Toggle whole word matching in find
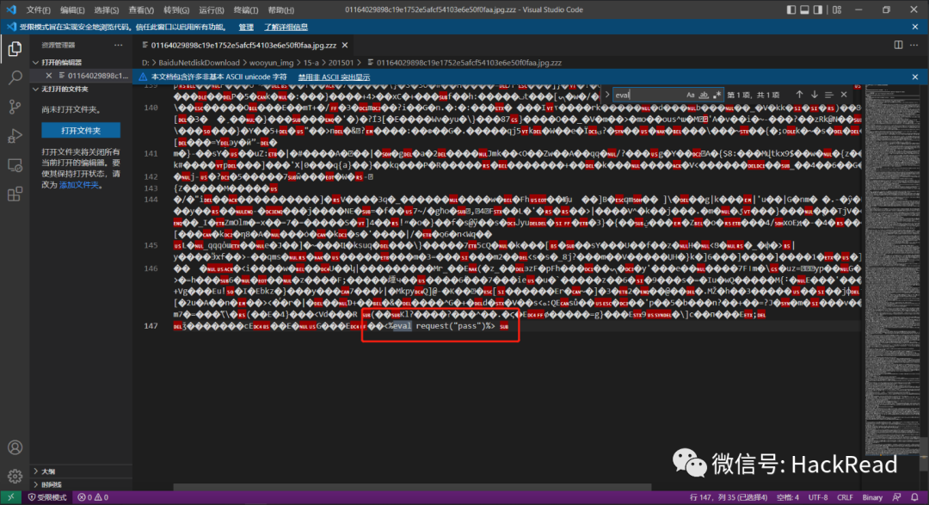The width and height of the screenshot is (929, 505). pos(704,95)
